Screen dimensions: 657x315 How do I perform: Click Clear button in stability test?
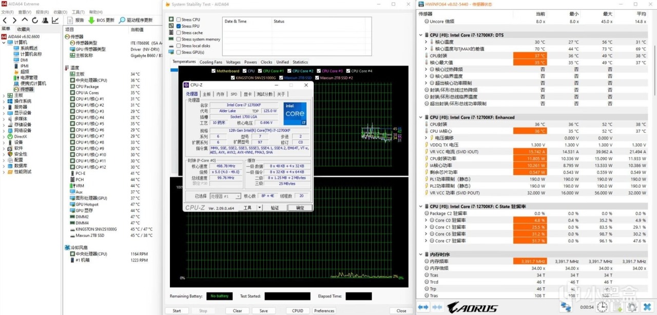pos(237,310)
